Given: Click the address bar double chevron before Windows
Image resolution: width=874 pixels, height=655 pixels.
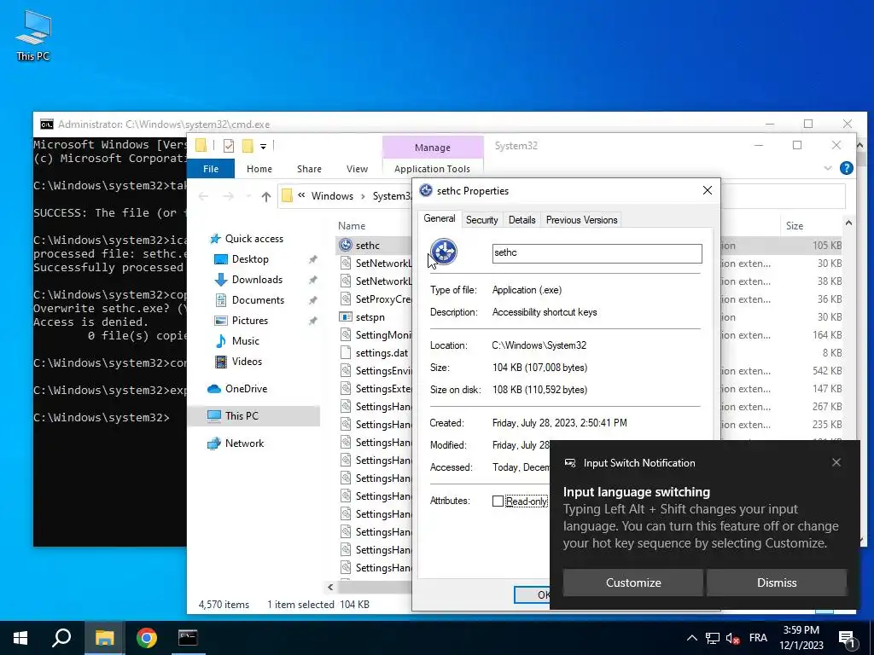Looking at the screenshot, I should [x=301, y=195].
